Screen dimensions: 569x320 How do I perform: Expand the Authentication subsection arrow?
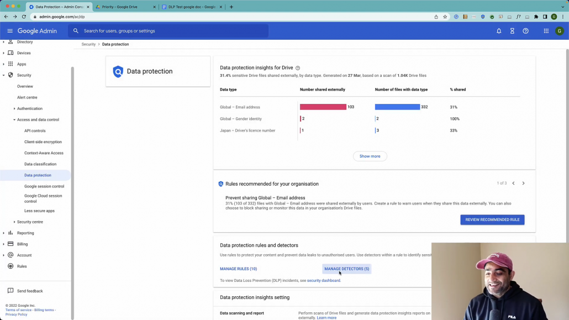(x=14, y=109)
